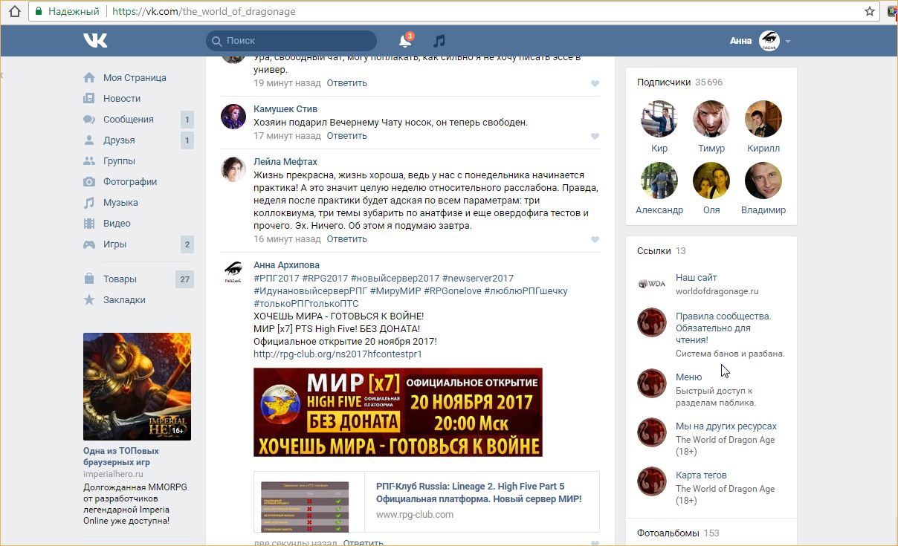Open Наш сайт worldofdragonage.ru link
The image size is (898, 546).
(x=696, y=278)
